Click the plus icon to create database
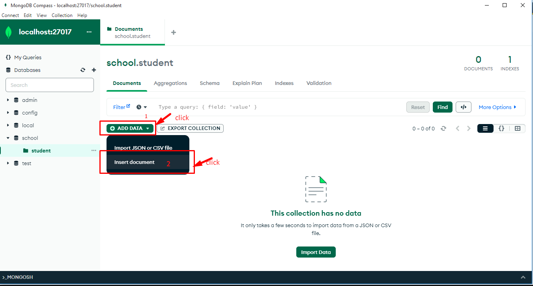Viewport: 533px width, 286px height. point(94,70)
